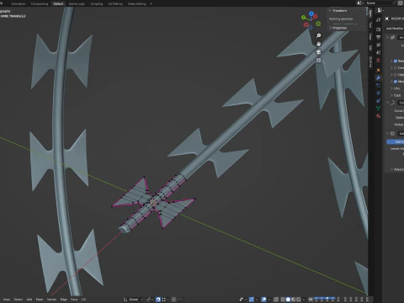The image size is (404, 303).
Task: Open the Edge menu
Action: (x=64, y=300)
